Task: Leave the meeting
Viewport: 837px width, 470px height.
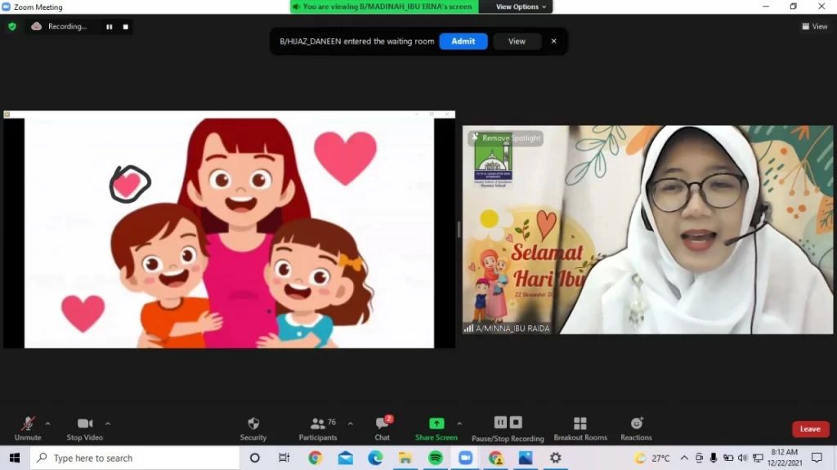Action: pyautogui.click(x=810, y=429)
